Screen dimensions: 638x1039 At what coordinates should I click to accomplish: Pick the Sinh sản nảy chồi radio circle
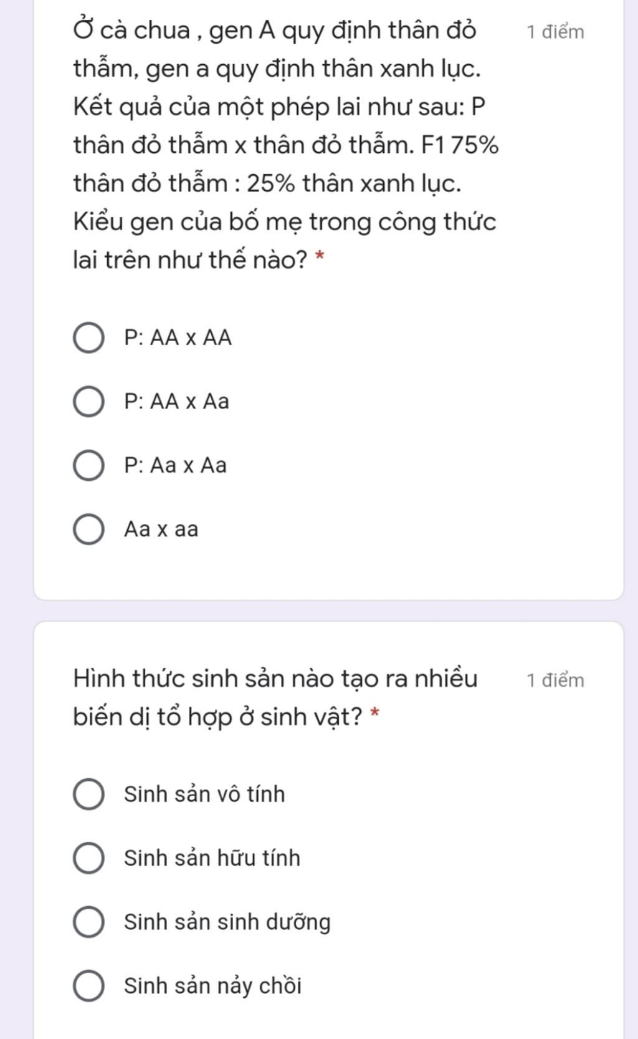88,986
